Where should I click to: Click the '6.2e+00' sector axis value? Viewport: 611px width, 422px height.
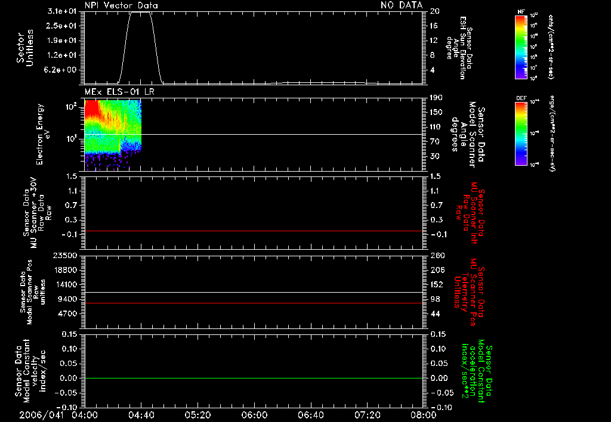coord(61,70)
